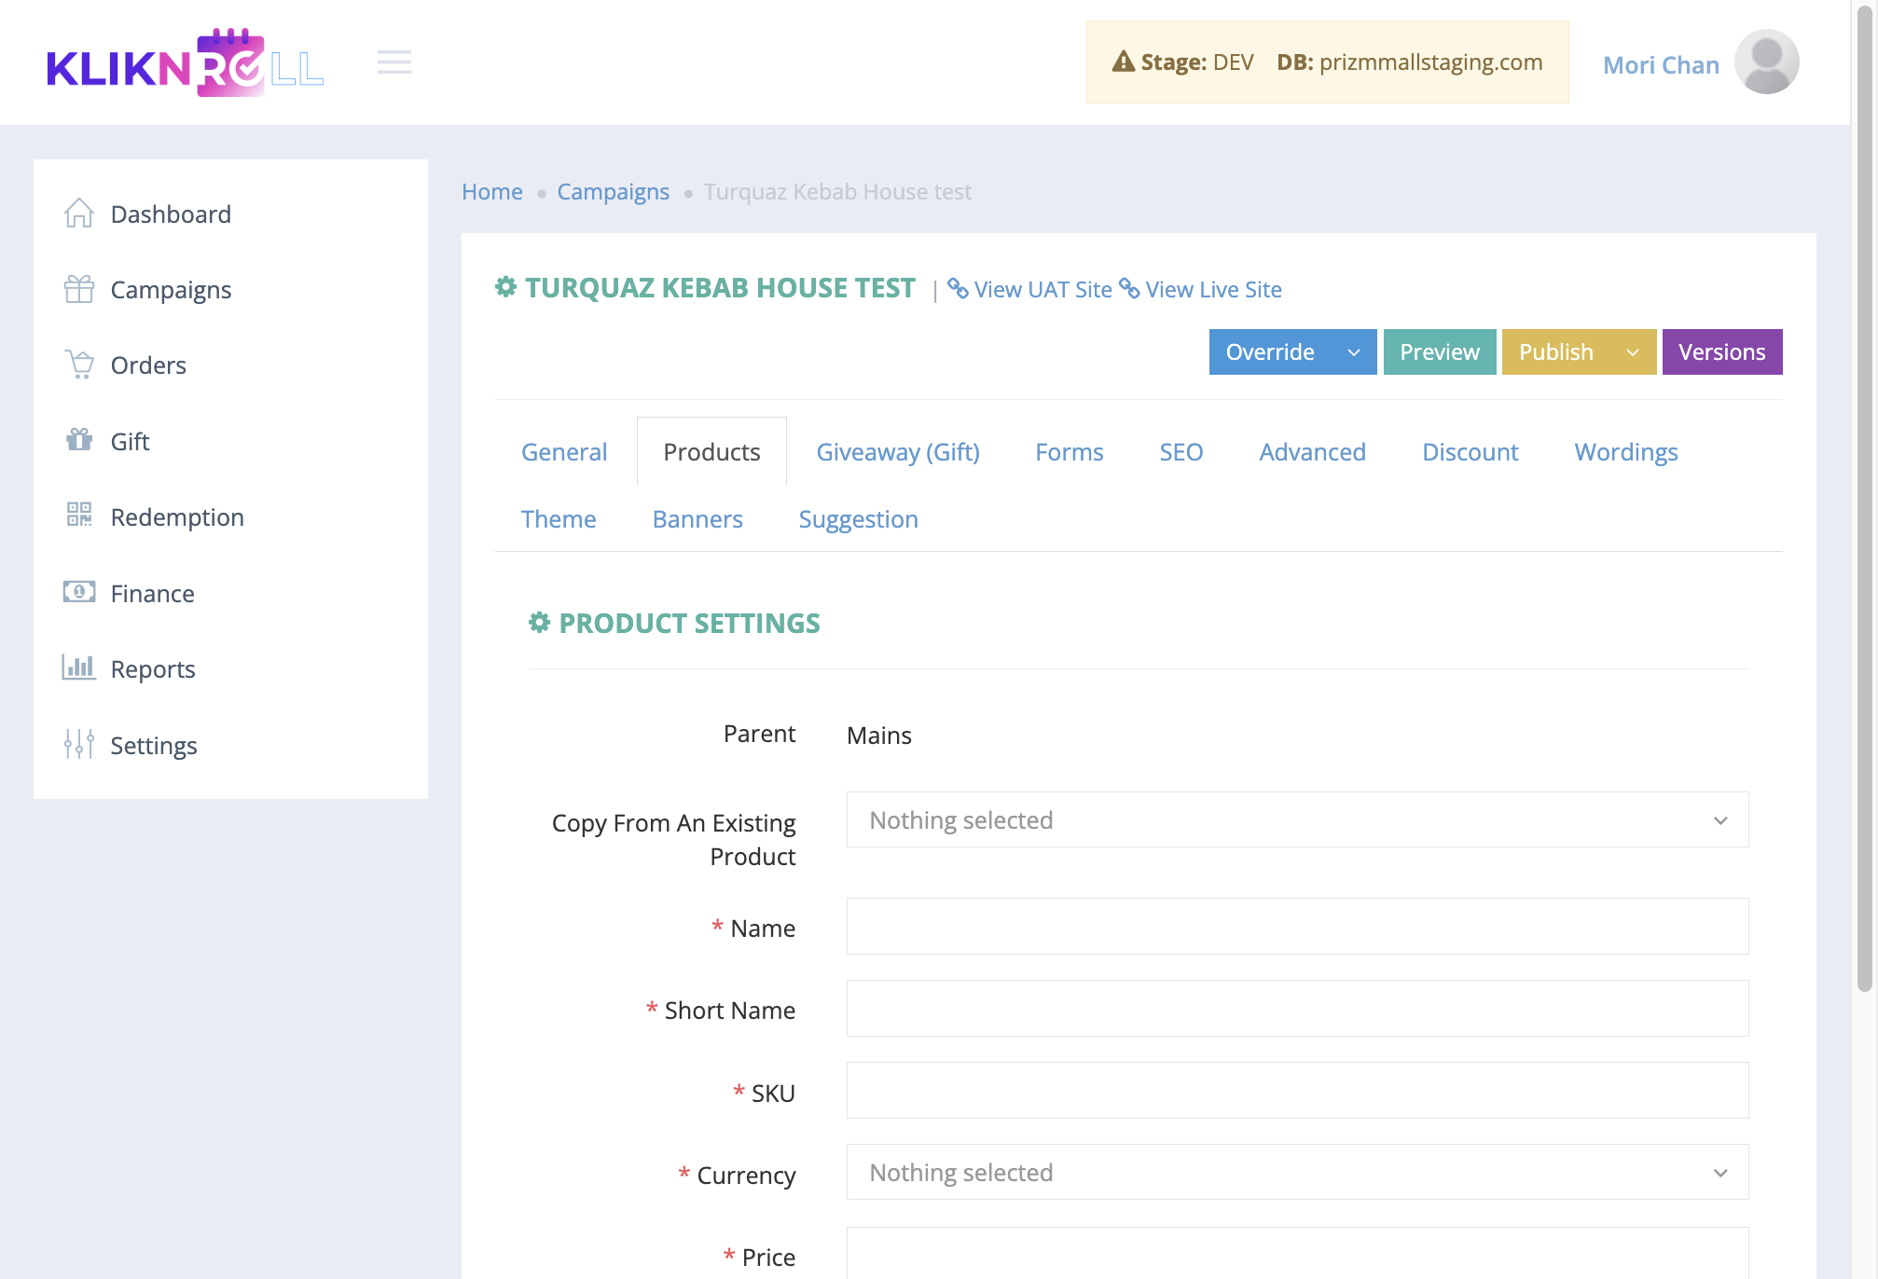Open the Banners tab
The height and width of the screenshot is (1279, 1878).
[697, 519]
